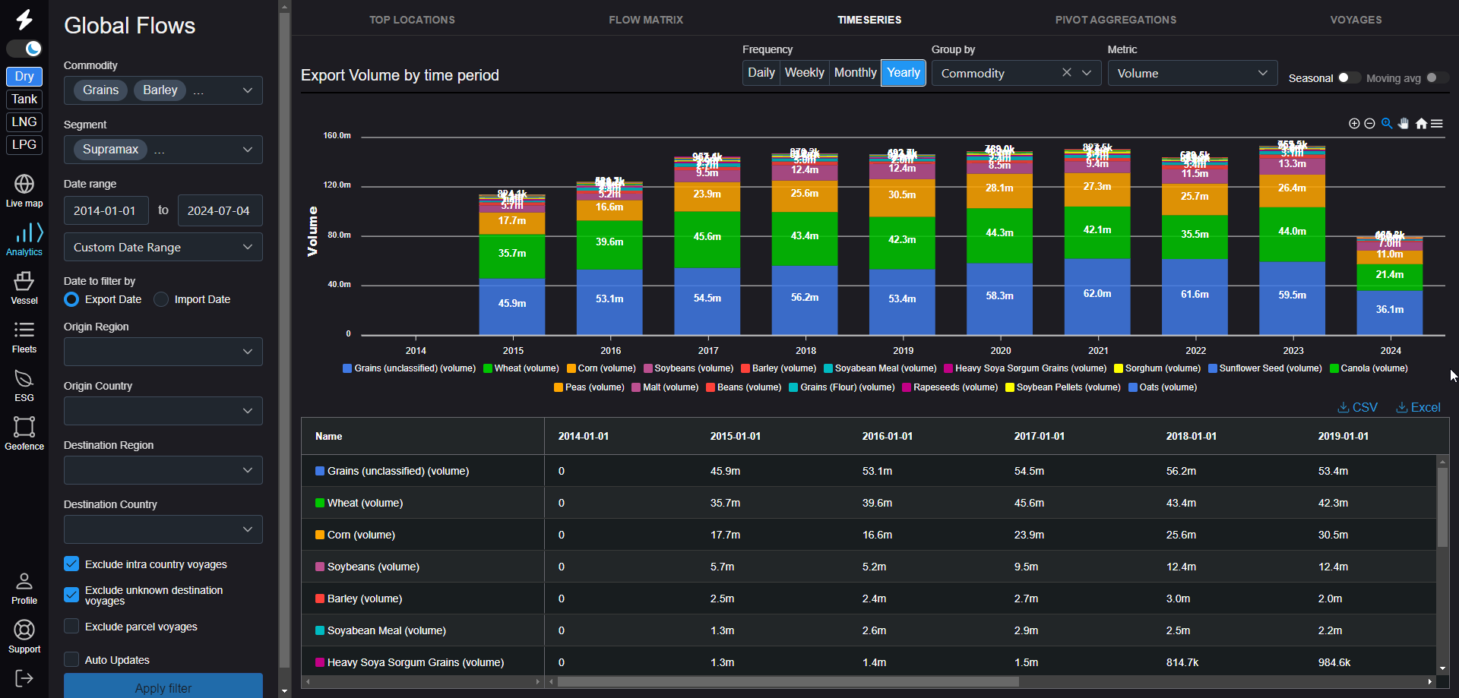Screen dimensions: 1459x698
Task: Open the Geofence tool
Action: pyautogui.click(x=24, y=434)
